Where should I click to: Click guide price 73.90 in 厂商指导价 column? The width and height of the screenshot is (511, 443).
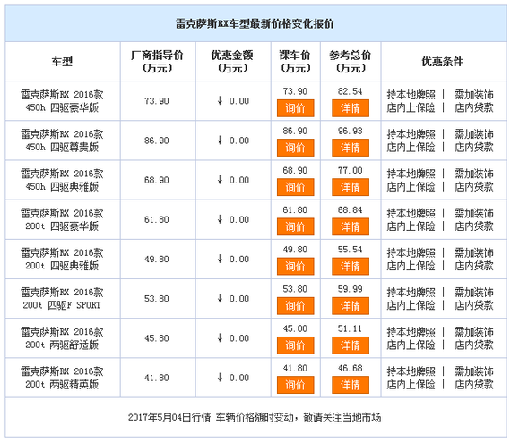pos(157,101)
